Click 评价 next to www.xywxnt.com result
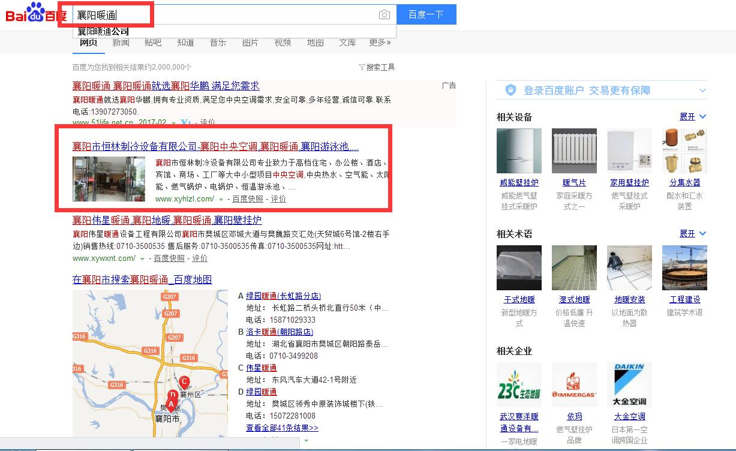 pos(200,258)
